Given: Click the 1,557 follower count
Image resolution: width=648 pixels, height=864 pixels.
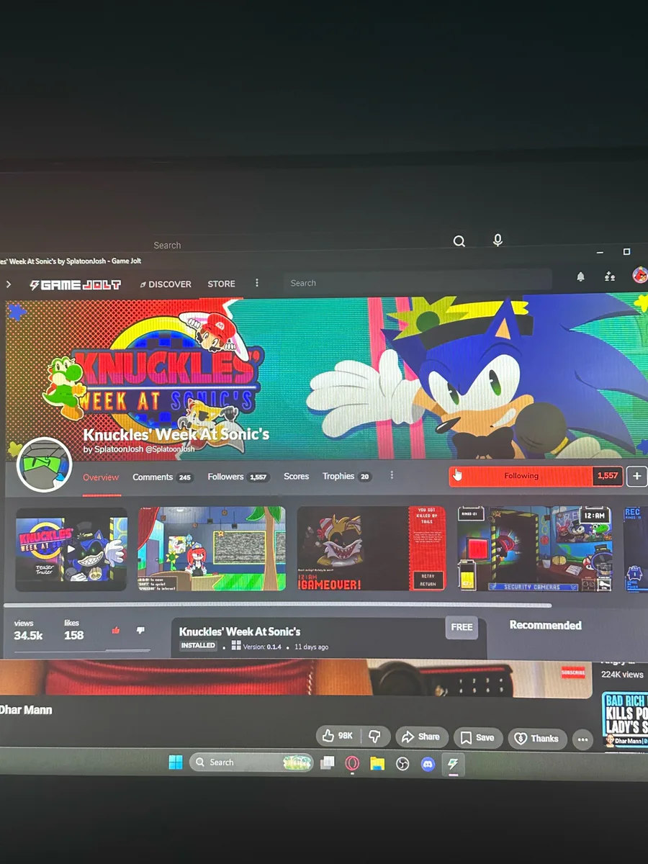Looking at the screenshot, I should (x=608, y=476).
